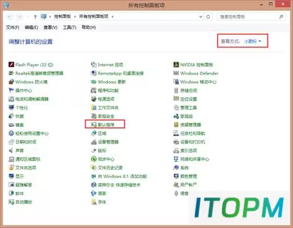The height and width of the screenshot is (228, 293).
Task: Click the up-one-level arrow button
Action: 35,17
